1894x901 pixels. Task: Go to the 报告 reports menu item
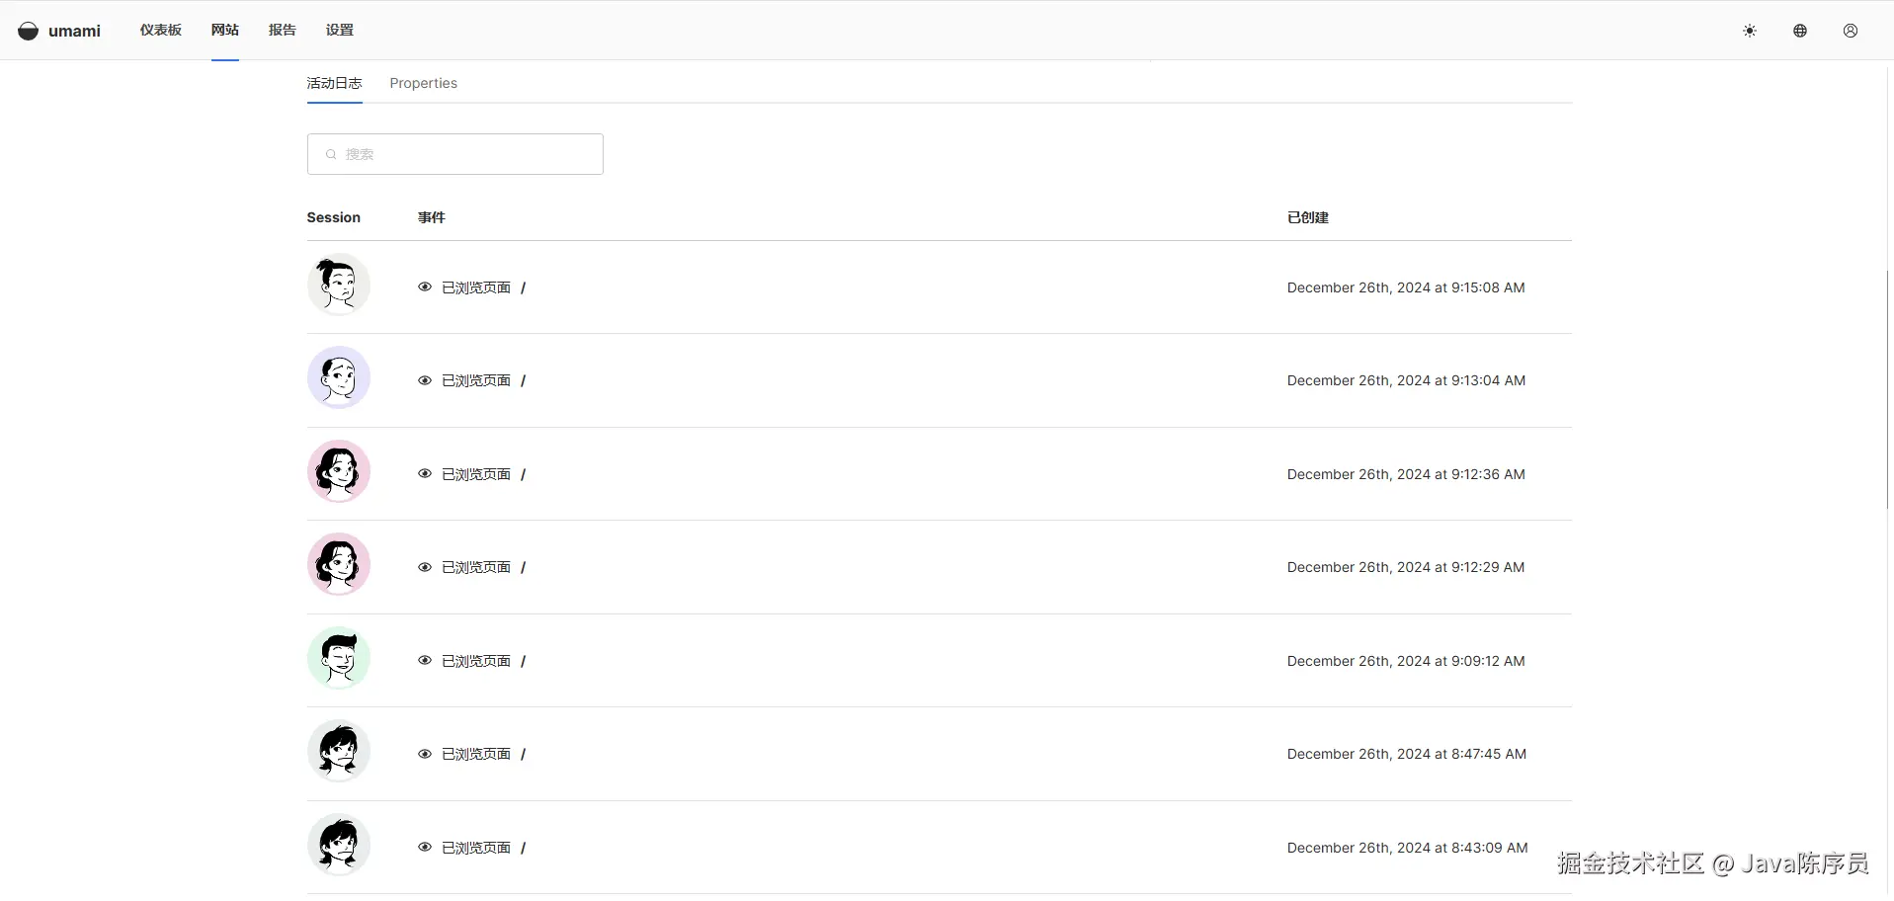pyautogui.click(x=282, y=30)
